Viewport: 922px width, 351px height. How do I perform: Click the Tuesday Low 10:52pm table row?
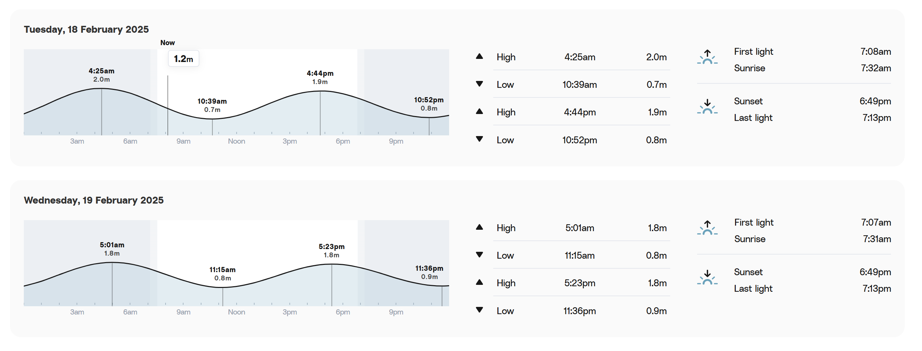[x=572, y=140]
